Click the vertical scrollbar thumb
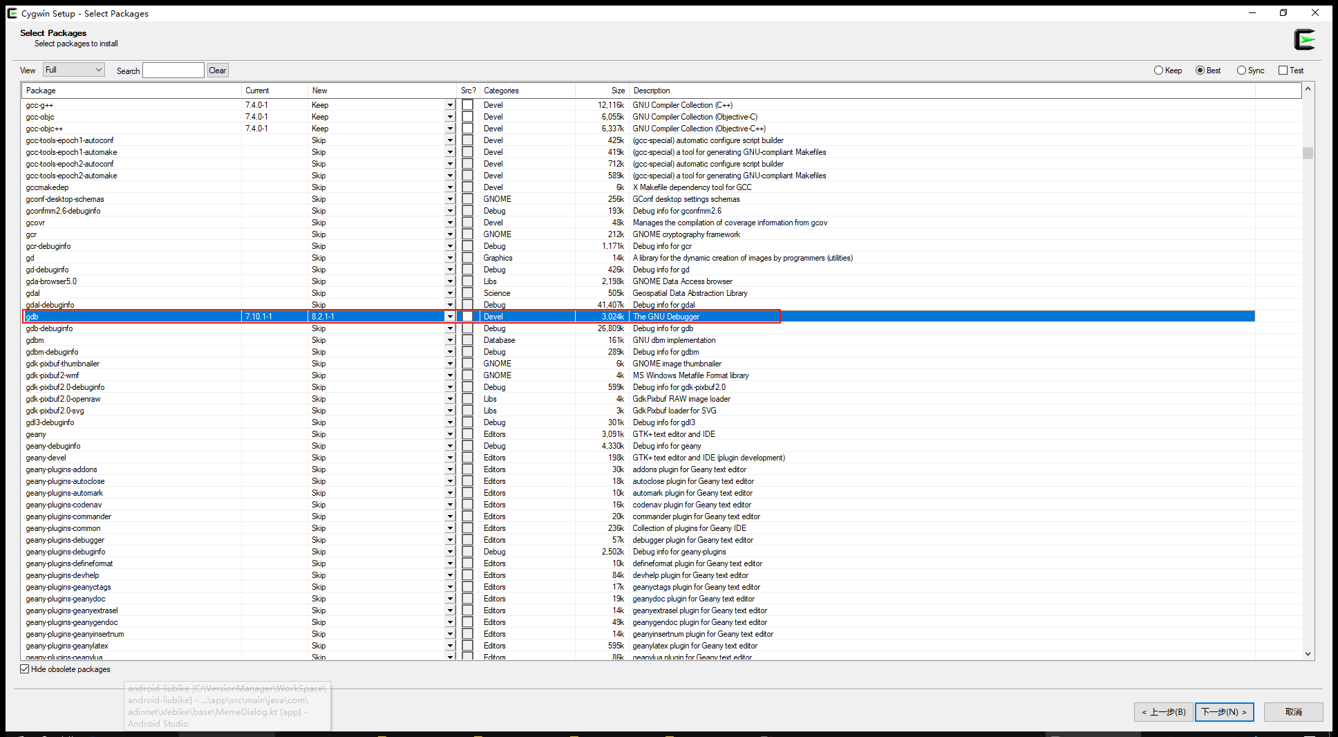Screen dimensions: 1338x737 point(1308,153)
